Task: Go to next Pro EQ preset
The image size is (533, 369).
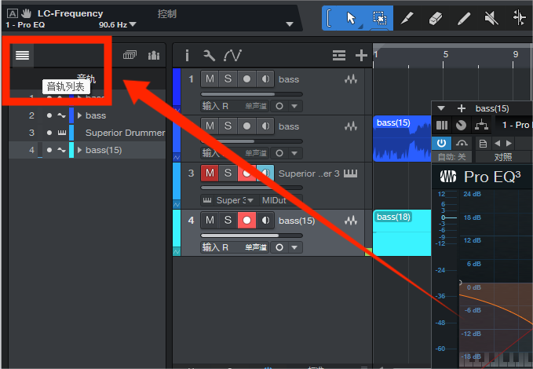Action: (509, 143)
